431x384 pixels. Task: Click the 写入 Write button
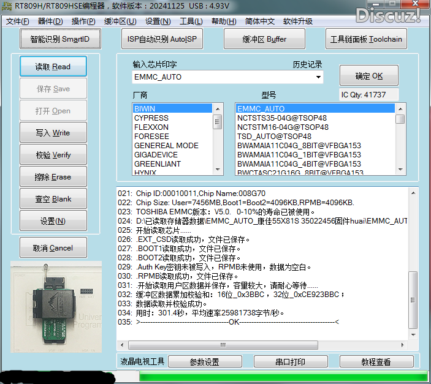tap(53, 133)
